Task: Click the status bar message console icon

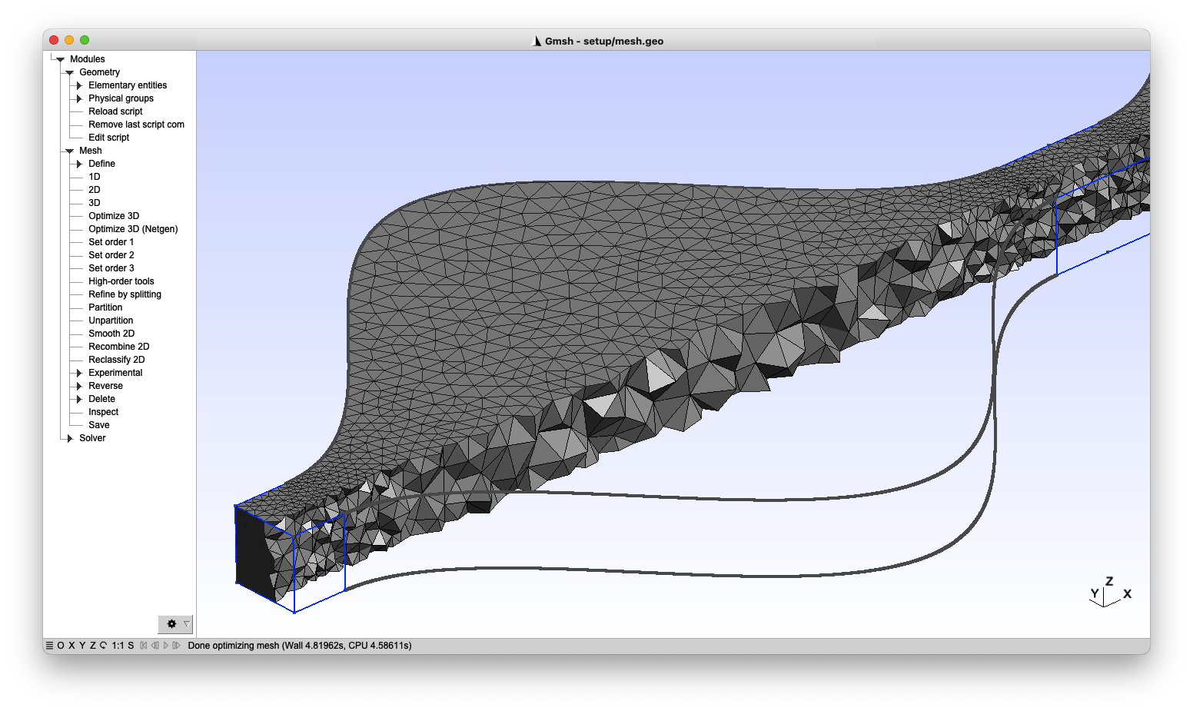Action: (49, 646)
